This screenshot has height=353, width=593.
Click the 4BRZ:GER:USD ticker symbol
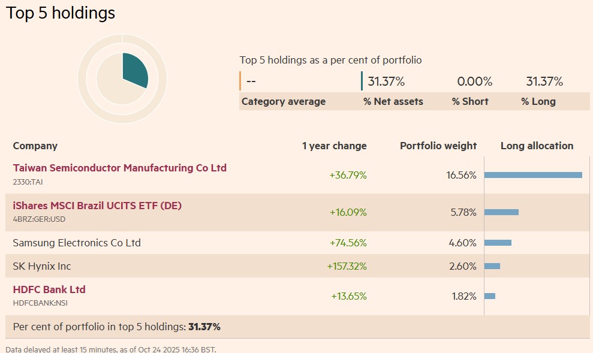tap(39, 219)
